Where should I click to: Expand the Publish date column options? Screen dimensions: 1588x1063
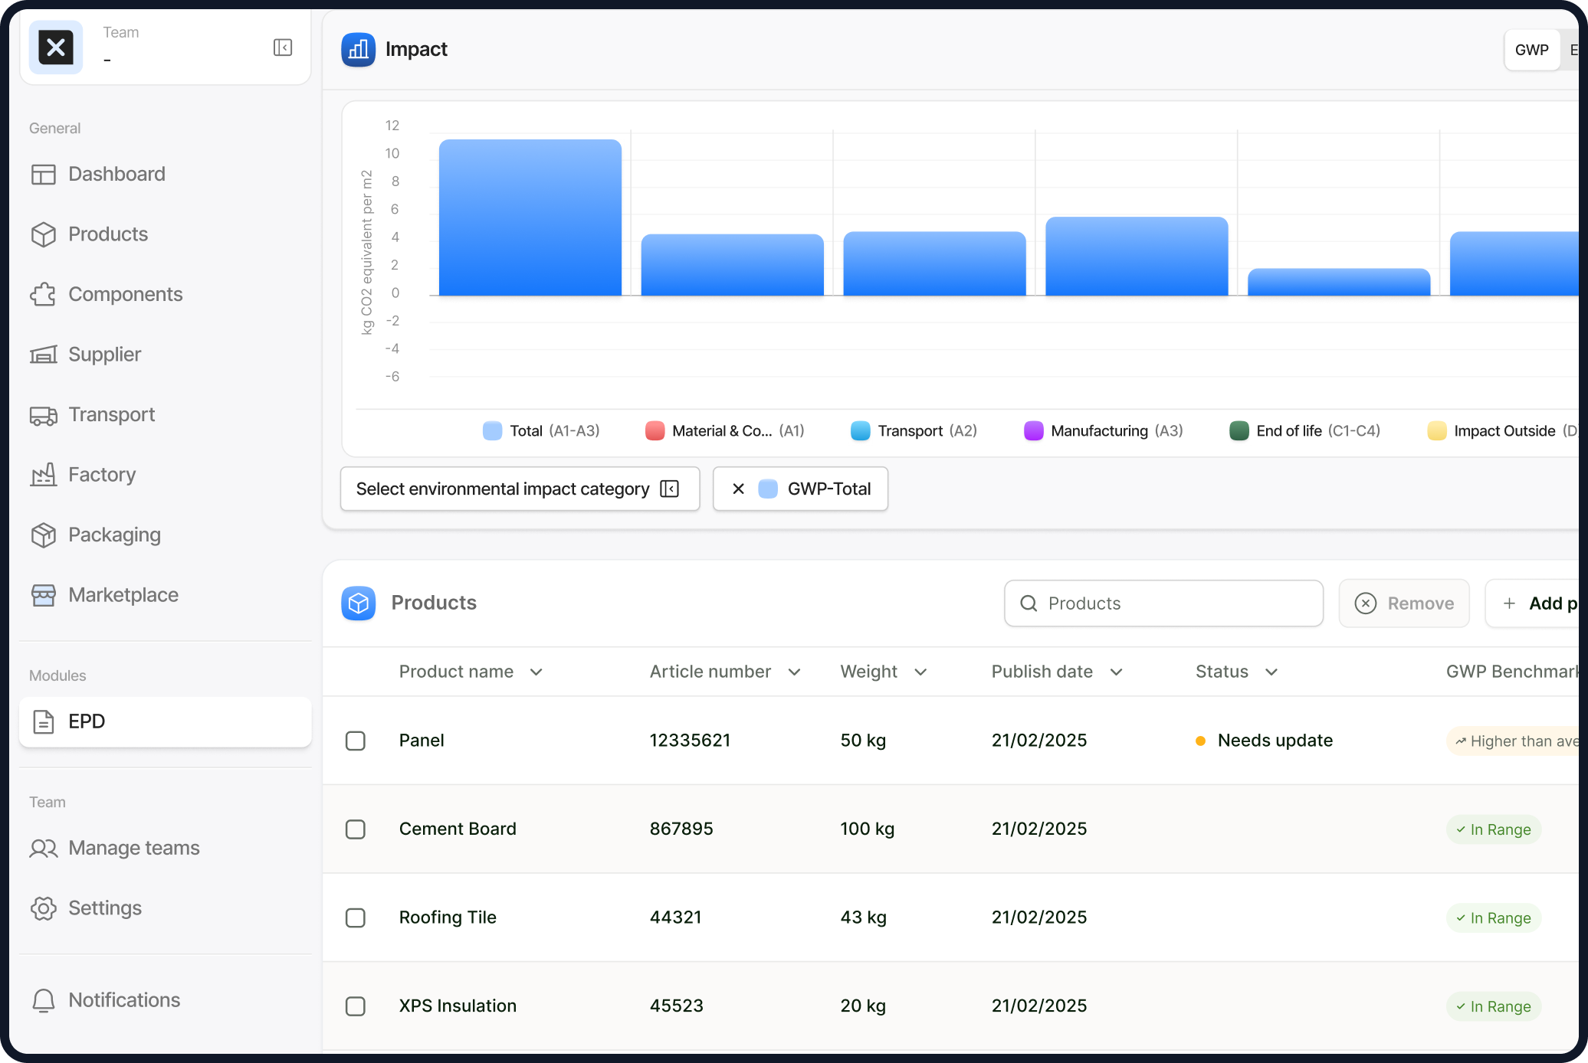tap(1116, 672)
